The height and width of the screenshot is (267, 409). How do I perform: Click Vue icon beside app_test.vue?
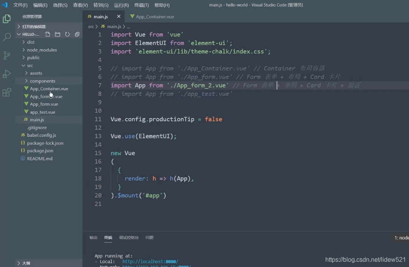pyautogui.click(x=26, y=111)
